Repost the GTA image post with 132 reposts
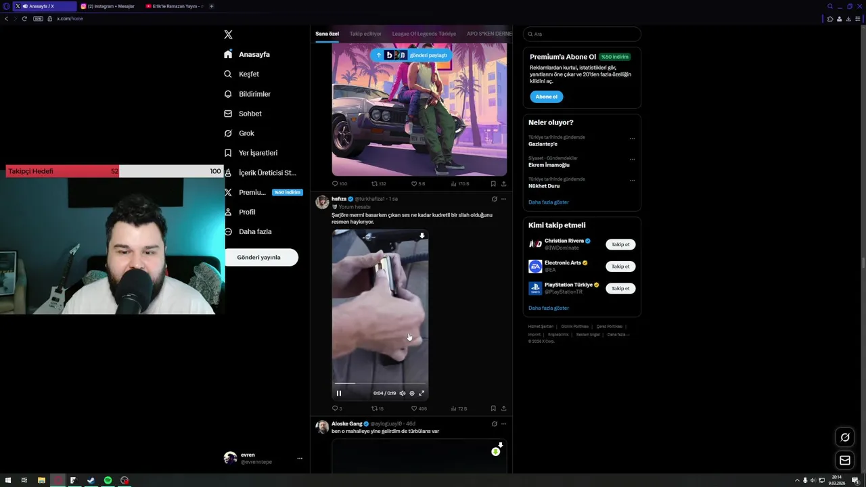Viewport: 866px width, 487px height. coord(378,183)
